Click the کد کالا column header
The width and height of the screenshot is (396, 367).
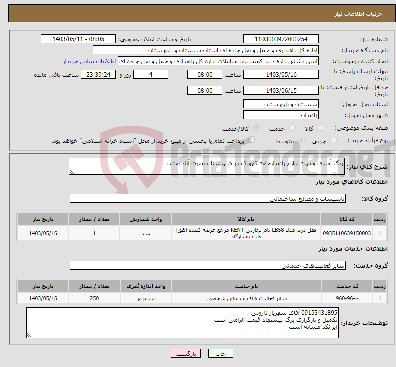click(347, 219)
